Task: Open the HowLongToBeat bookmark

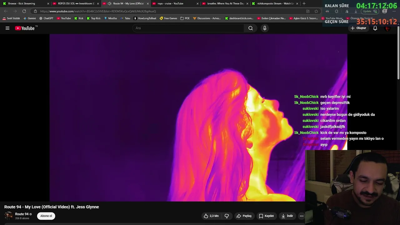Action: 145,18
